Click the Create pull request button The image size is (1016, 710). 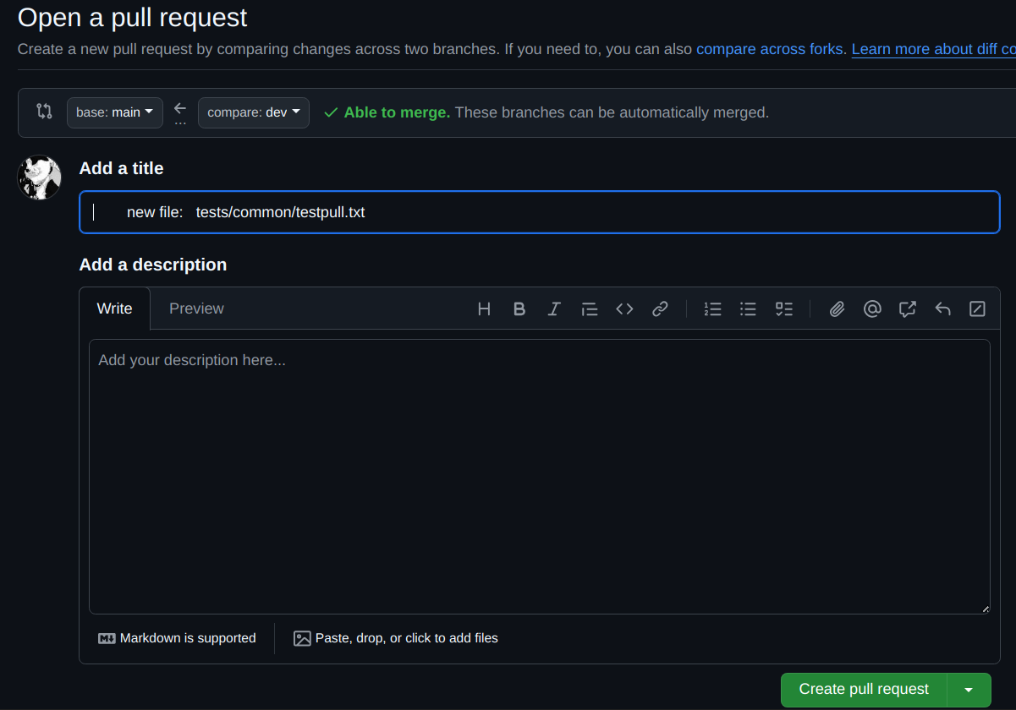coord(862,690)
